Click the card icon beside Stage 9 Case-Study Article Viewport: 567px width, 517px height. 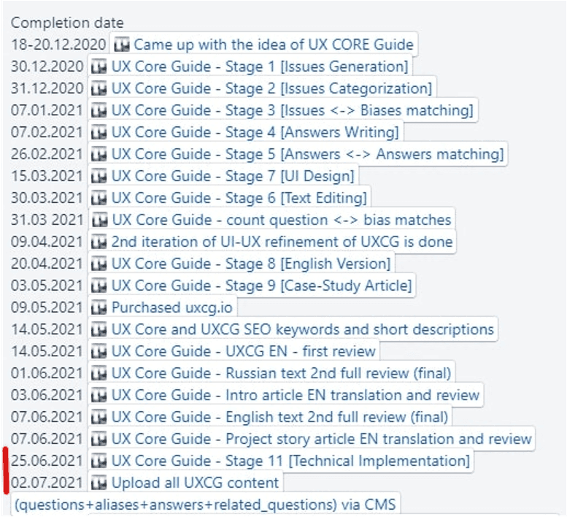coord(100,286)
